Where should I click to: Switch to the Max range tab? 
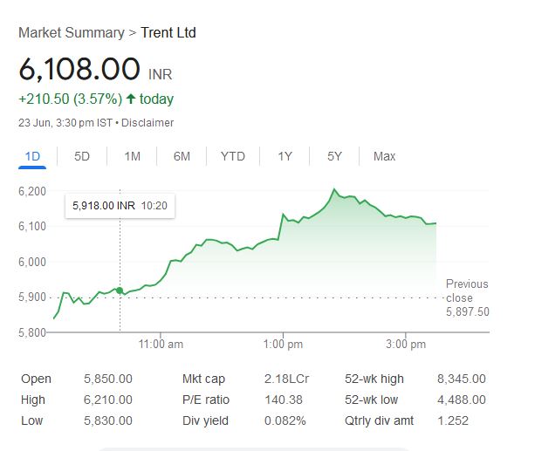(x=384, y=156)
